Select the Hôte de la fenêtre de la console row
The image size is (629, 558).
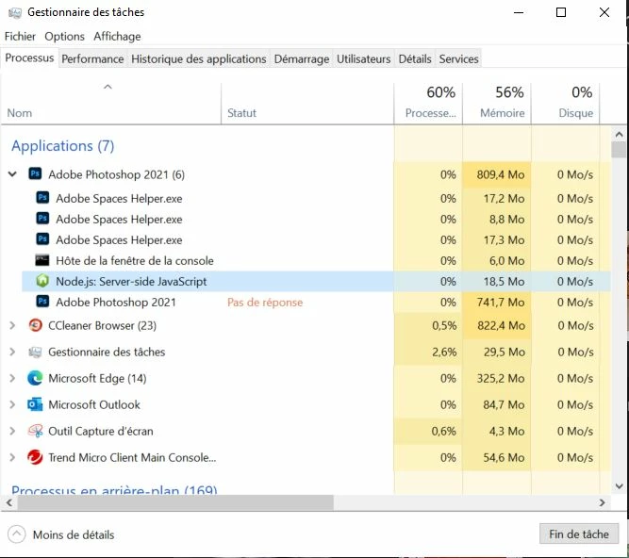coord(316,260)
